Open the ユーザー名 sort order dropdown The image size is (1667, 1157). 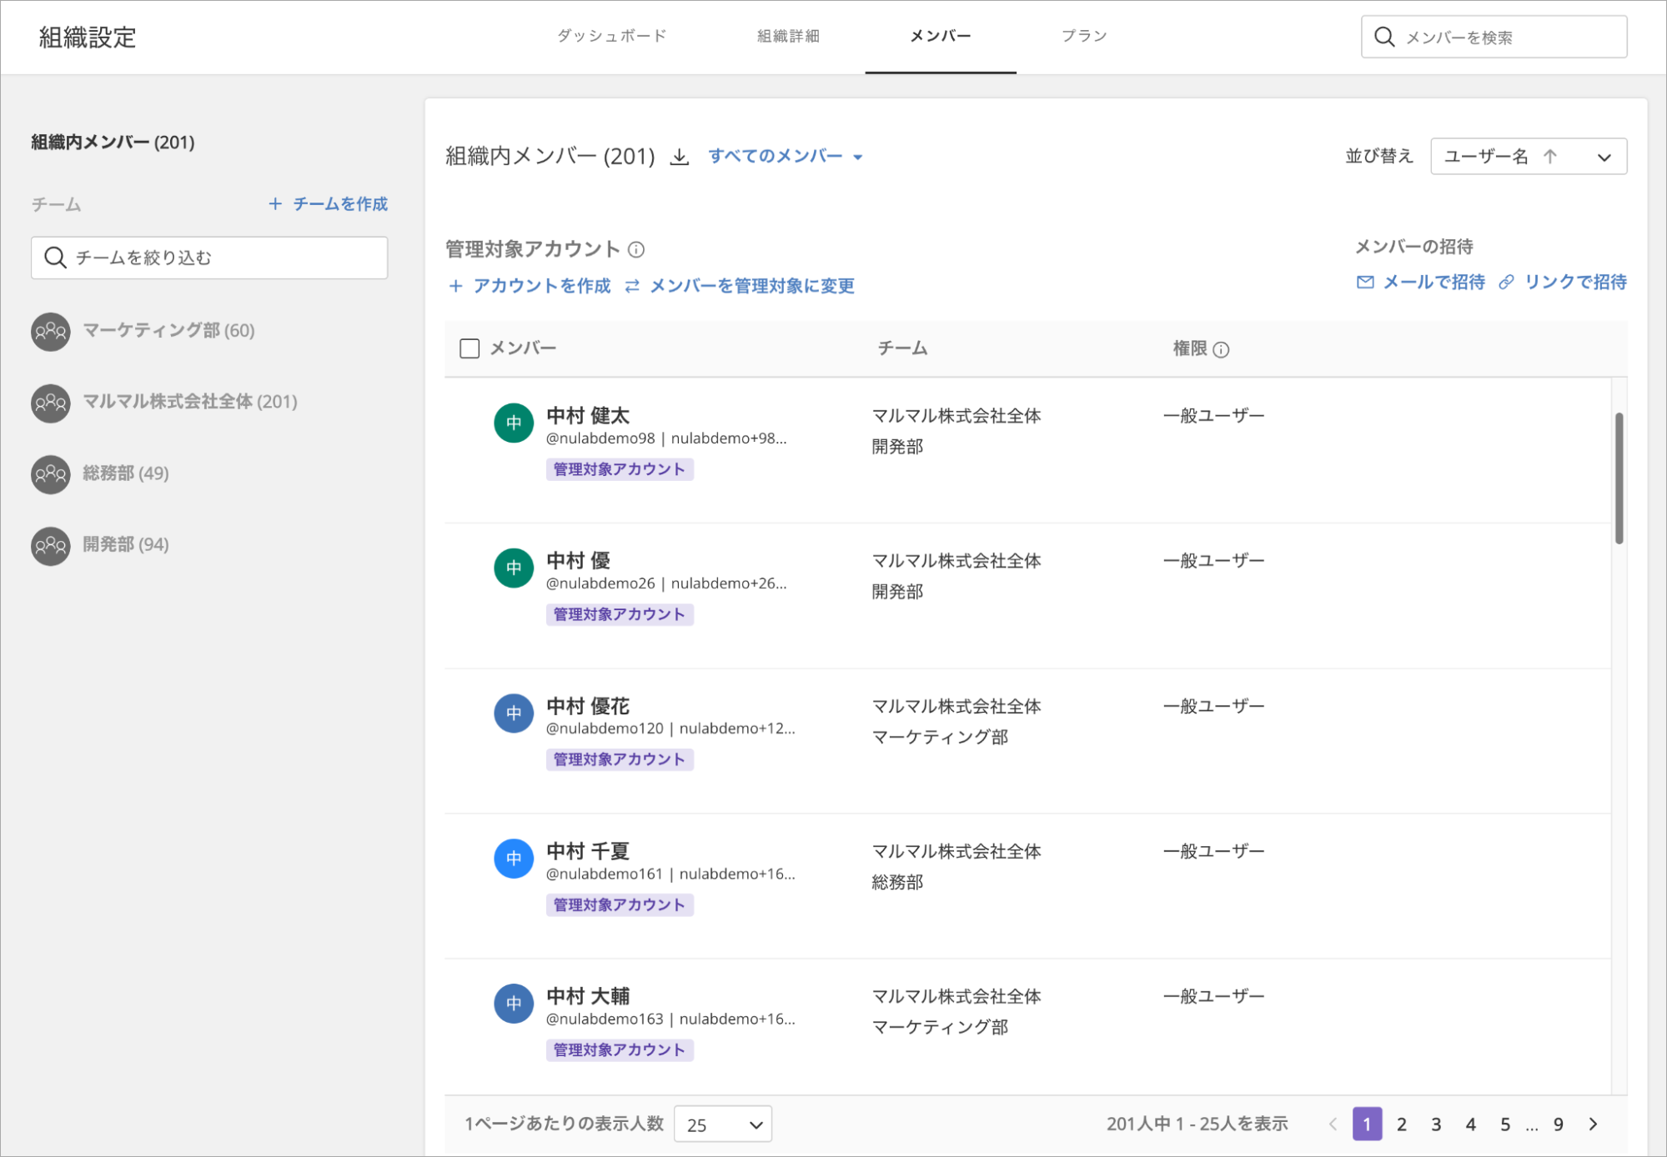pos(1528,157)
